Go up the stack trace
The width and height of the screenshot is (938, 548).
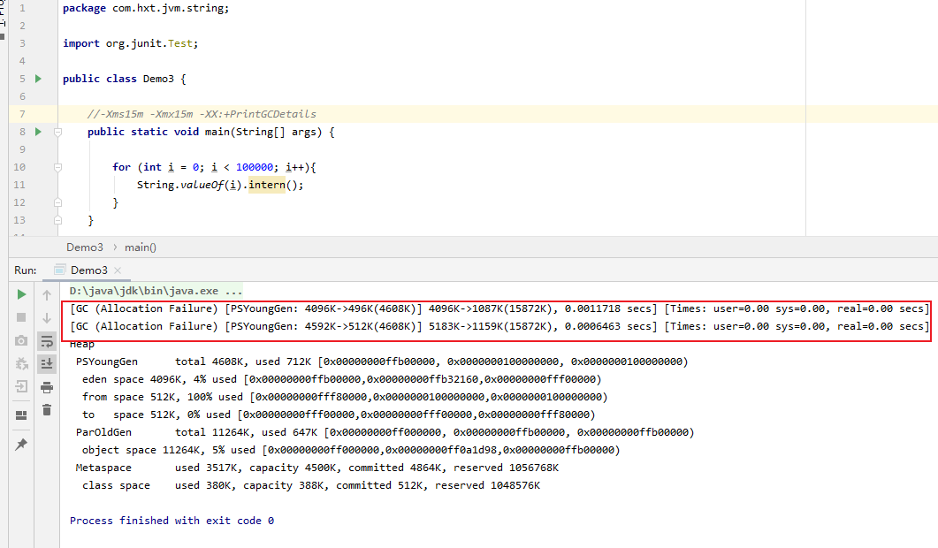47,295
